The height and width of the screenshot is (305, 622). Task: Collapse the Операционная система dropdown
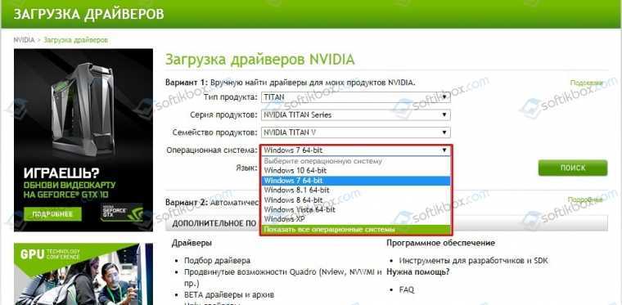[x=356, y=150]
